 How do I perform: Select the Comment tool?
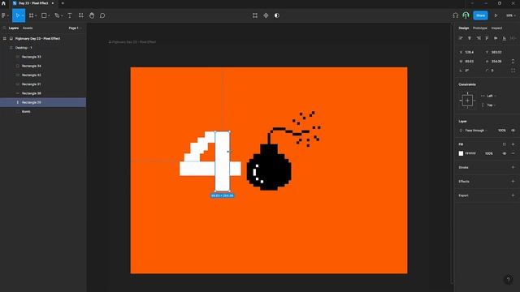102,15
